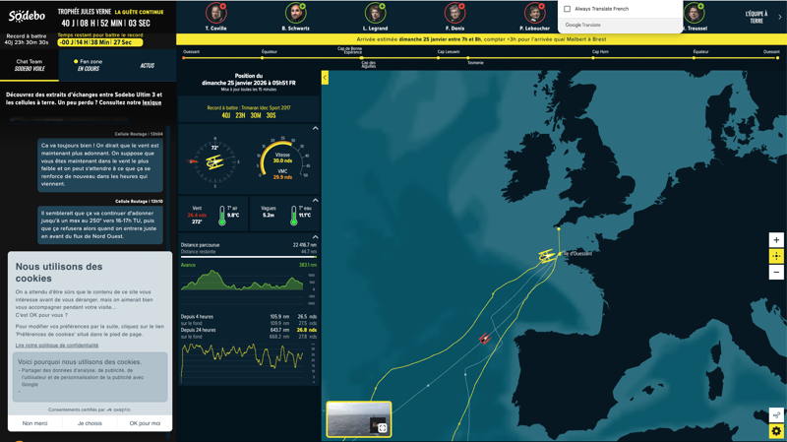787x442 pixels.
Task: Check Always Translate French
Action: click(568, 9)
